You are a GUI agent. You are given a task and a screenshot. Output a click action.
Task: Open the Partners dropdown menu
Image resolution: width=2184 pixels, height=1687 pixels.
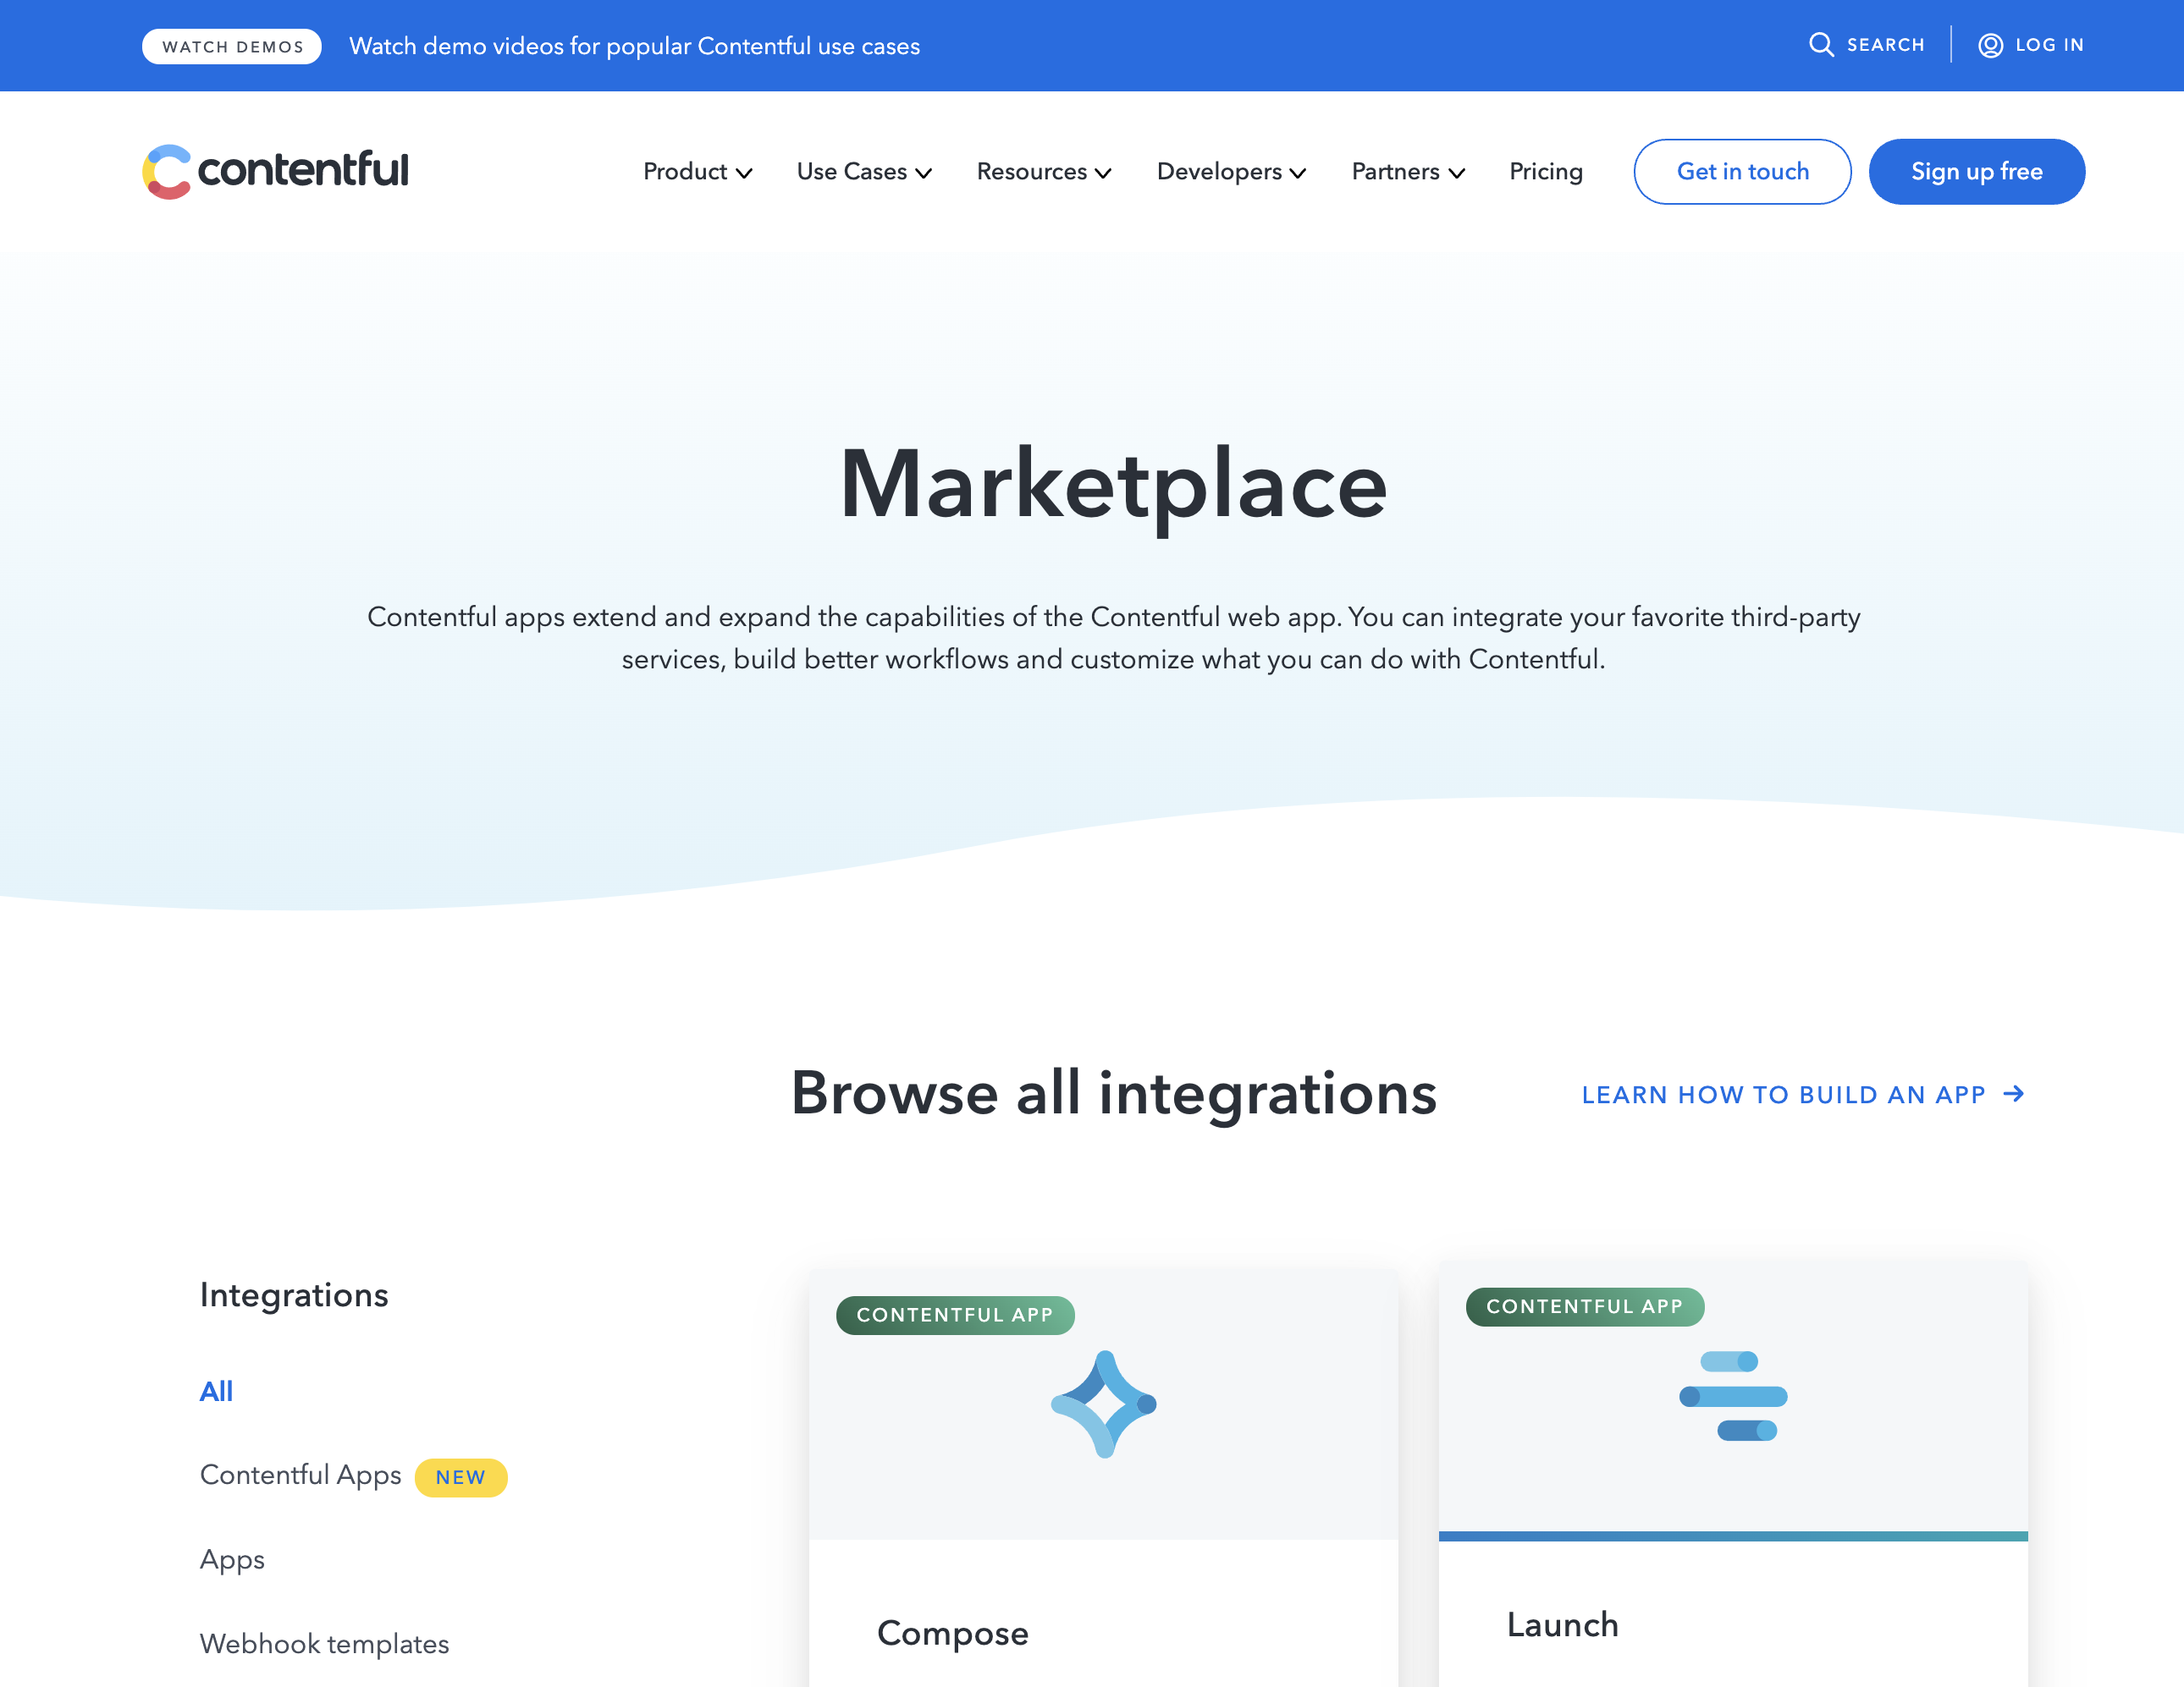1407,171
